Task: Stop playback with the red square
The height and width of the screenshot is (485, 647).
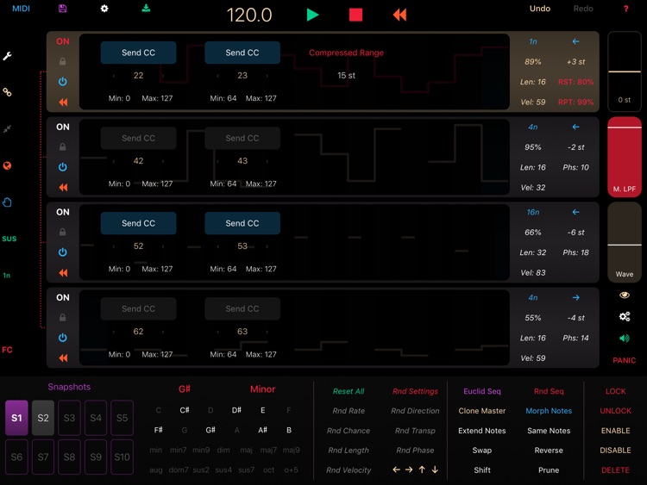Action: coord(355,15)
